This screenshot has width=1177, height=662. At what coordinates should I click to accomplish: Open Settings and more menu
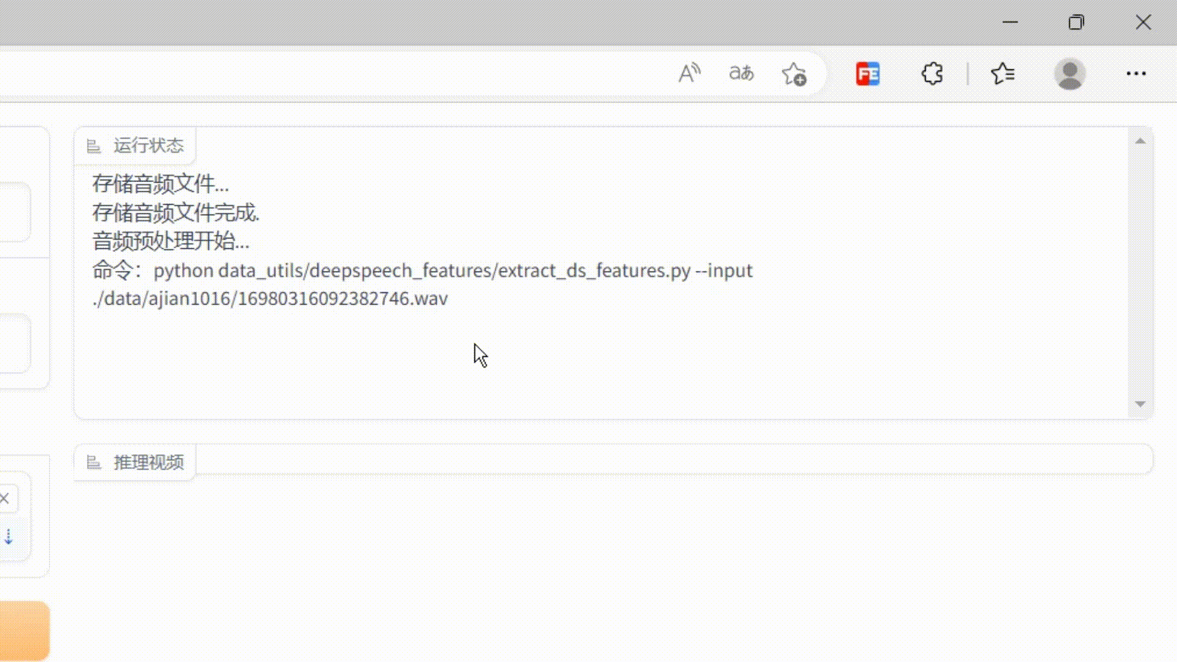pos(1136,74)
